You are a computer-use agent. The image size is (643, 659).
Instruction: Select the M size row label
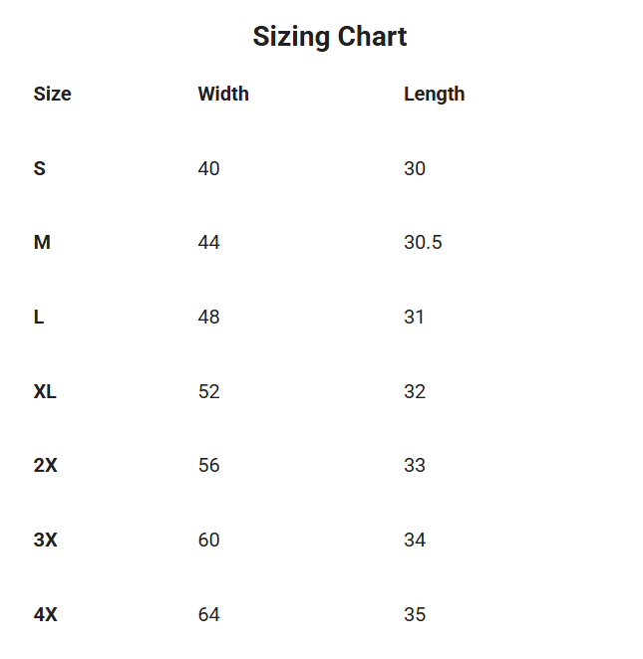[42, 243]
